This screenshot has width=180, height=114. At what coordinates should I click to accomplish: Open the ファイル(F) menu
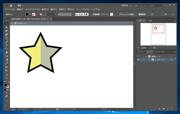[x=10, y=9]
